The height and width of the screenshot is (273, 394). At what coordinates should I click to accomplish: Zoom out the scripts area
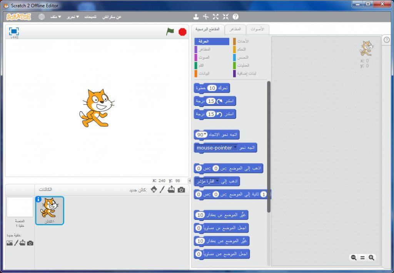pos(354,258)
